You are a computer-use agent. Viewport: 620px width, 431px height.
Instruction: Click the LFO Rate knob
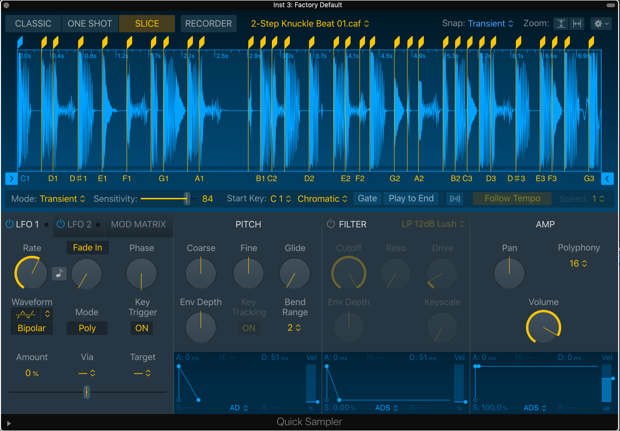pyautogui.click(x=31, y=273)
